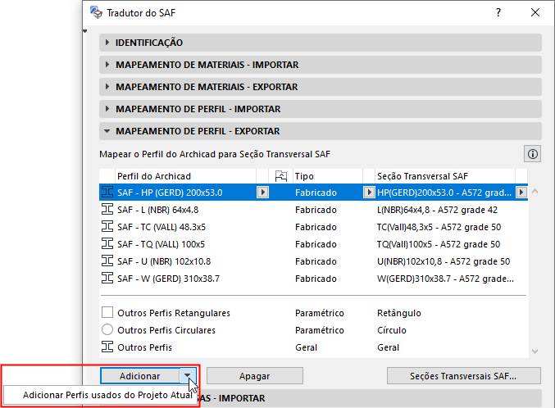555x408 pixels.
Task: Open the SAF cross-section arrow for HP(GERD)200x53.0
Action: [521, 193]
